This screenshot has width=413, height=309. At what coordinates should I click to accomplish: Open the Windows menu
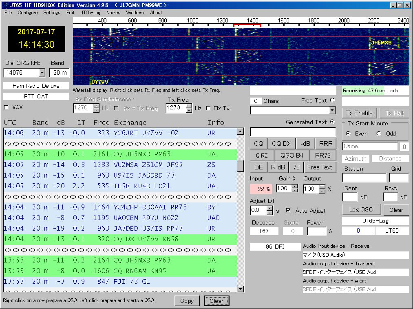pos(135,12)
